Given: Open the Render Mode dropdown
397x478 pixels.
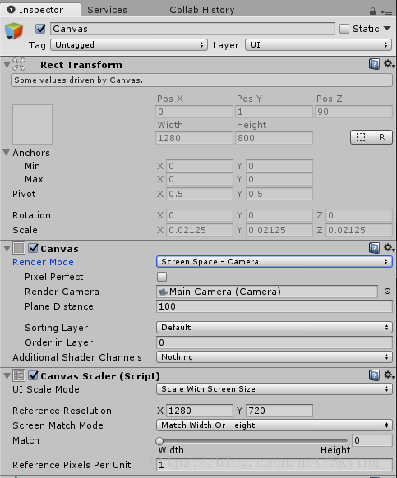Looking at the screenshot, I should 274,262.
